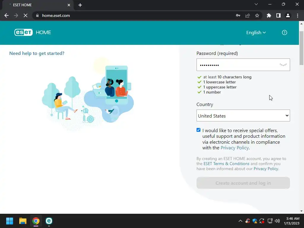This screenshot has width=304, height=228.
Task: Click the colorful tray app icon
Action: pos(248,221)
